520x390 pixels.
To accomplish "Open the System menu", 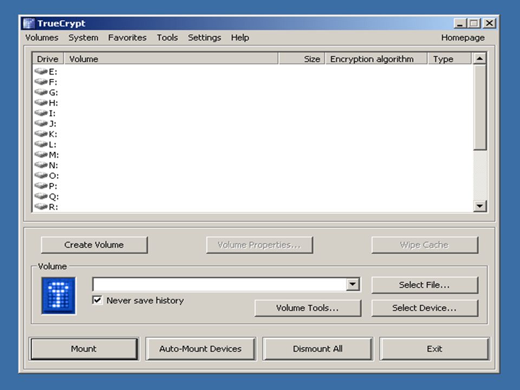I will tap(83, 37).
